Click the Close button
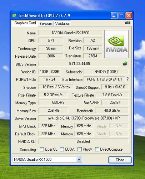Screen dimensions: 145x179 click(120, 160)
